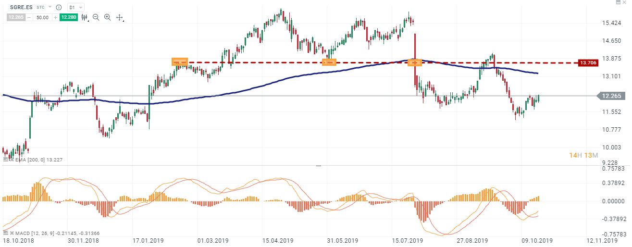Zoom in the chart
This screenshot has width=632, height=247.
[x=107, y=17]
